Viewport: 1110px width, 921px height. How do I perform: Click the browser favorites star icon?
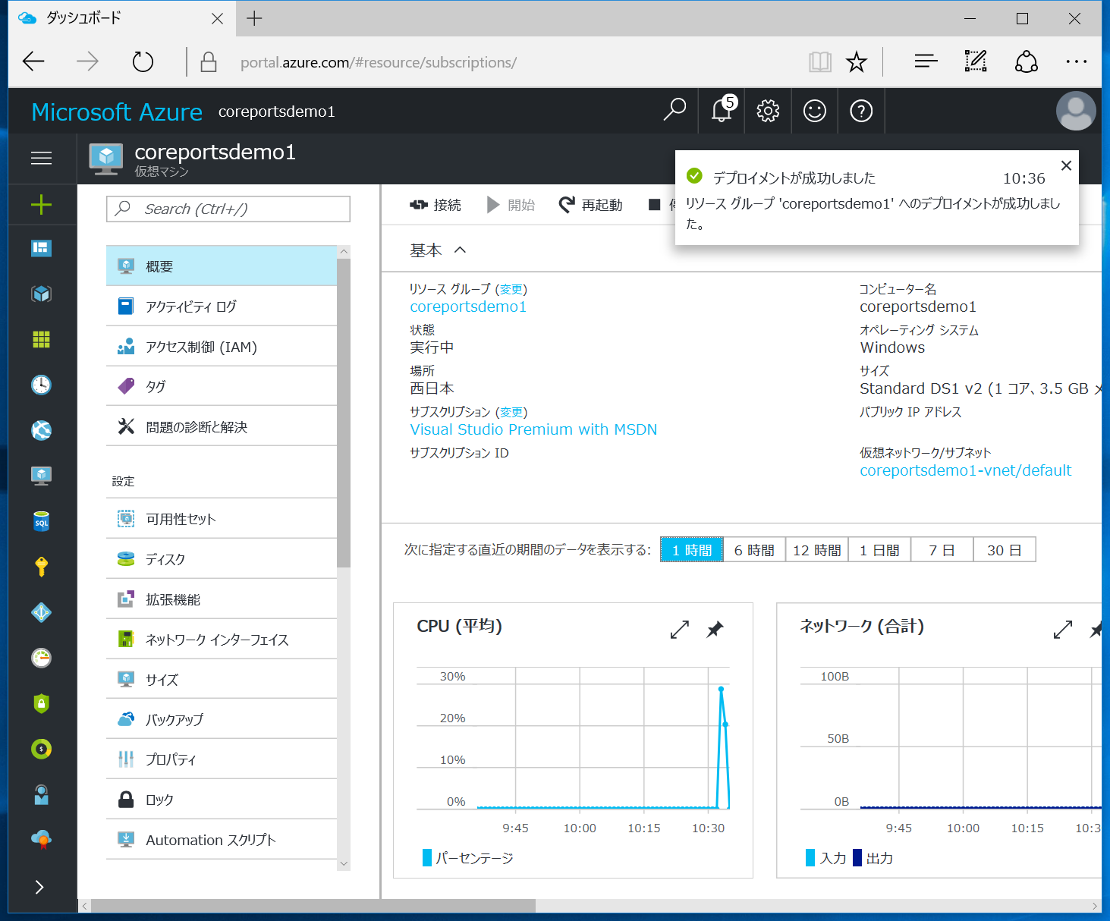coord(857,61)
